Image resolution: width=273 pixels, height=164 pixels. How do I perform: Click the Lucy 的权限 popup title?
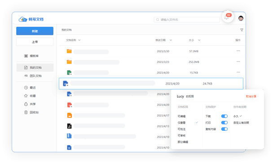coord(185,96)
